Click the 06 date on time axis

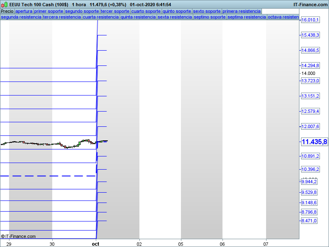tap(222, 244)
